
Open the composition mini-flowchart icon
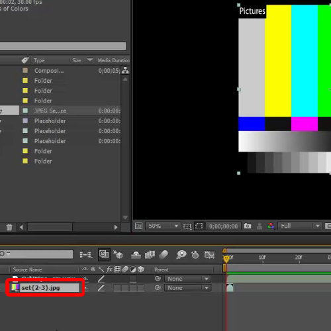85,255
